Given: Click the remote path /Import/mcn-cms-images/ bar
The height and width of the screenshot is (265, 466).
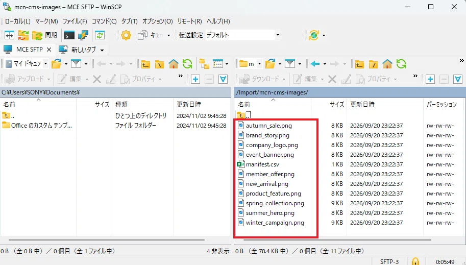Looking at the screenshot, I should pyautogui.click(x=350, y=92).
